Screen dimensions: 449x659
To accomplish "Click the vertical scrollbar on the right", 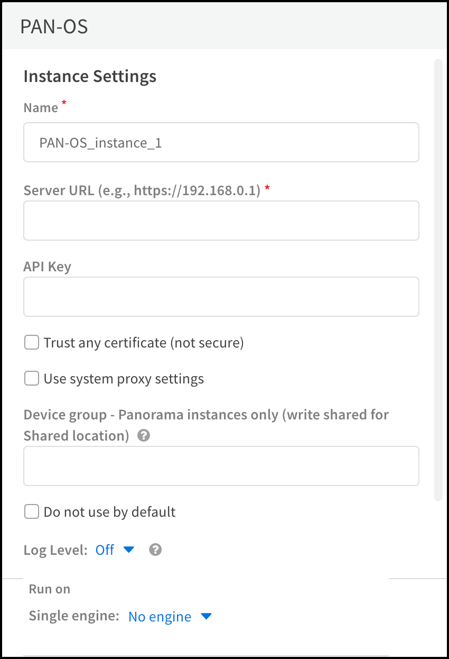I will [438, 280].
